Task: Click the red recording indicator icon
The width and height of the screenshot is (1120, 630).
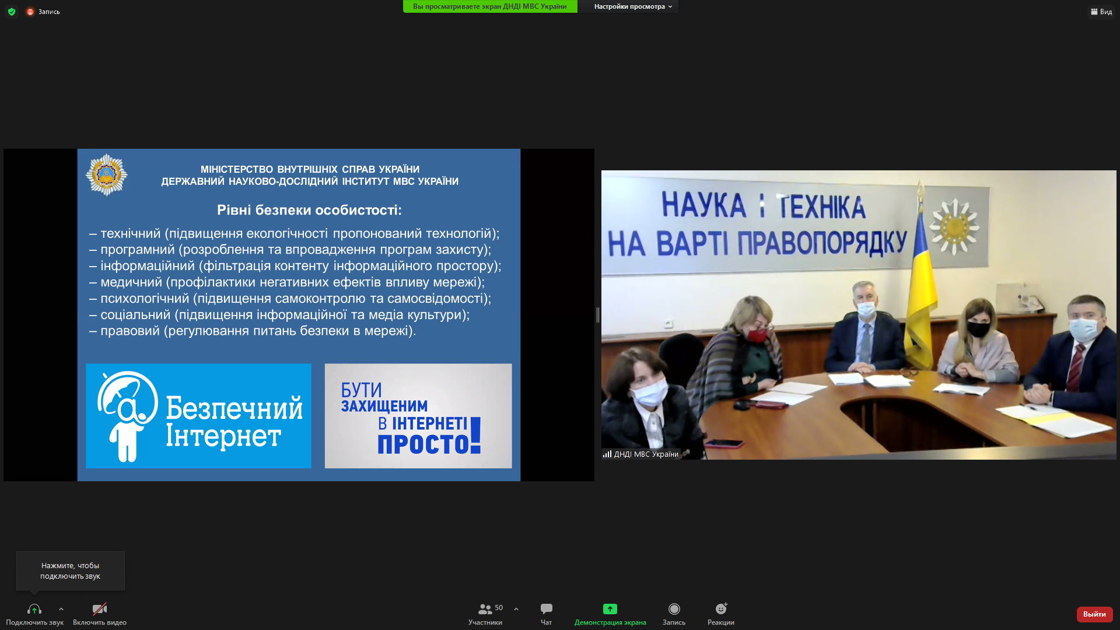Action: pos(30,12)
